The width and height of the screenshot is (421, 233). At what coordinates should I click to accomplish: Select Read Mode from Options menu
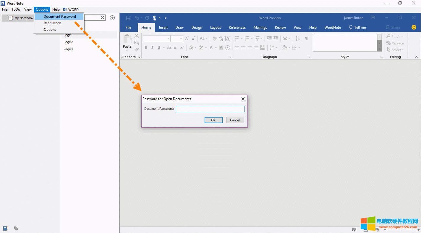click(x=53, y=23)
